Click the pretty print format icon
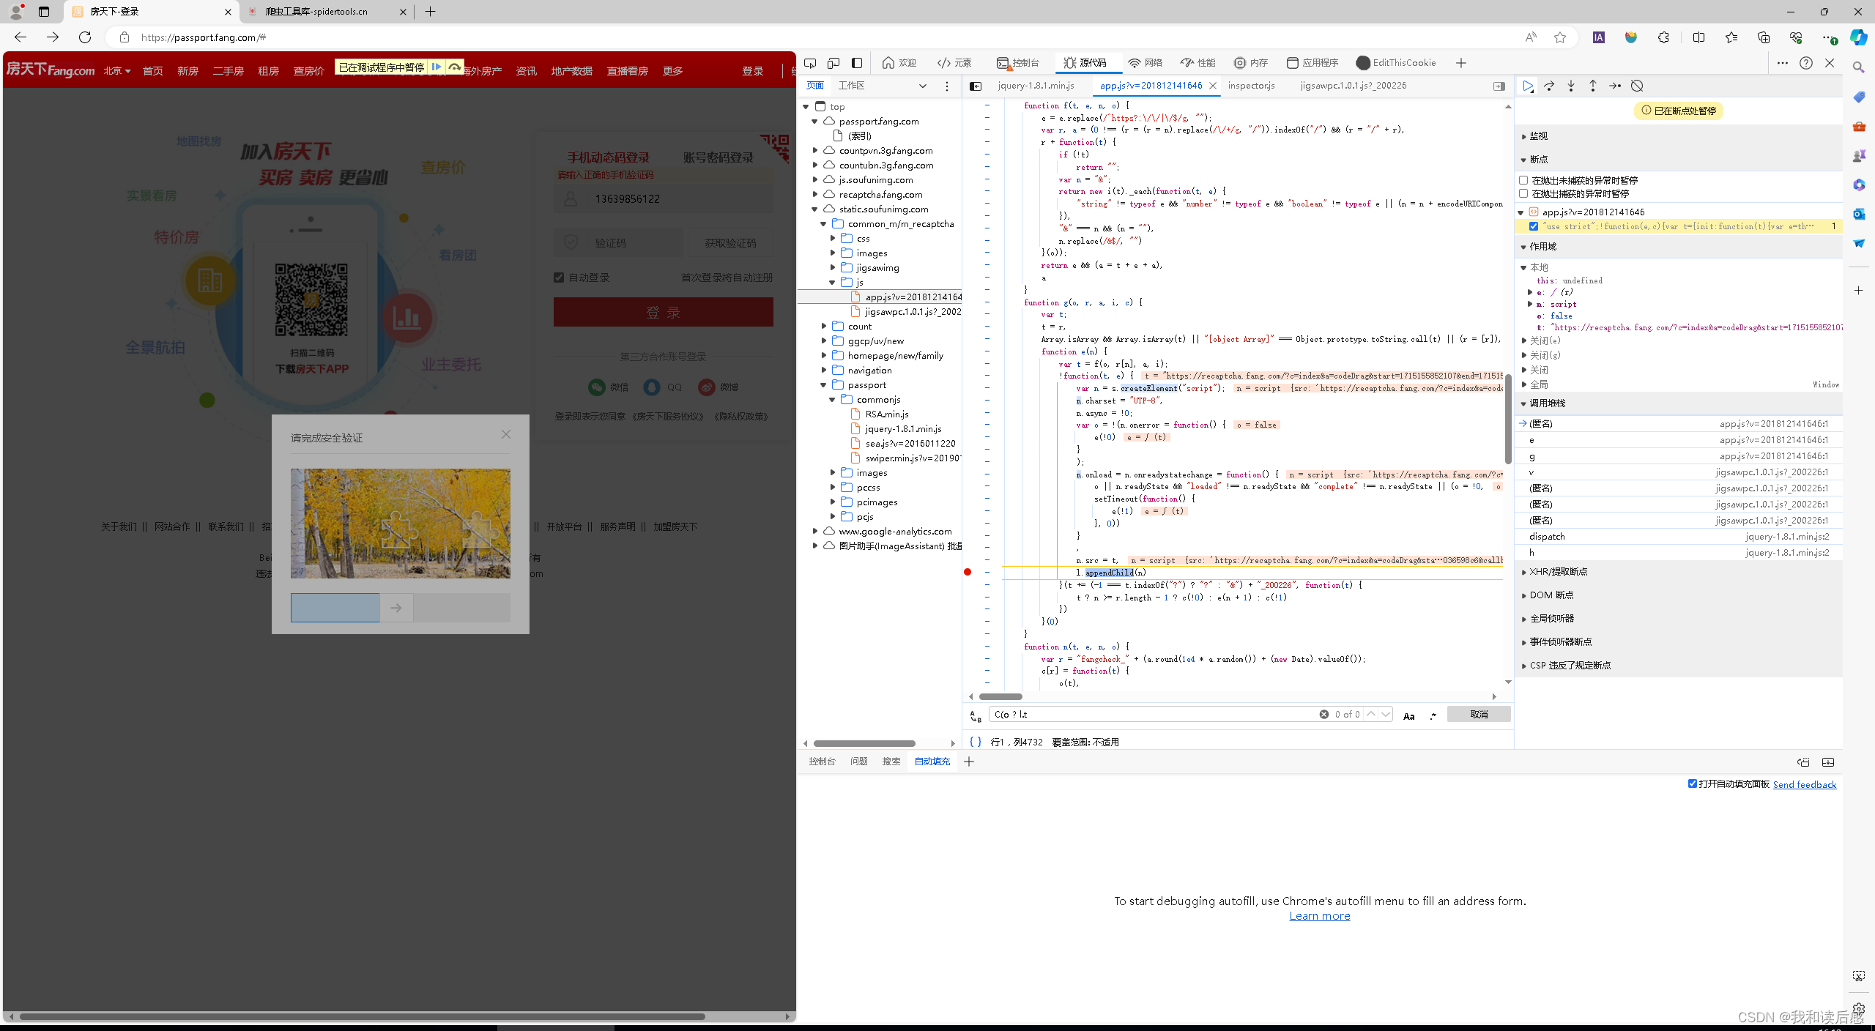The width and height of the screenshot is (1875, 1031). pos(975,742)
